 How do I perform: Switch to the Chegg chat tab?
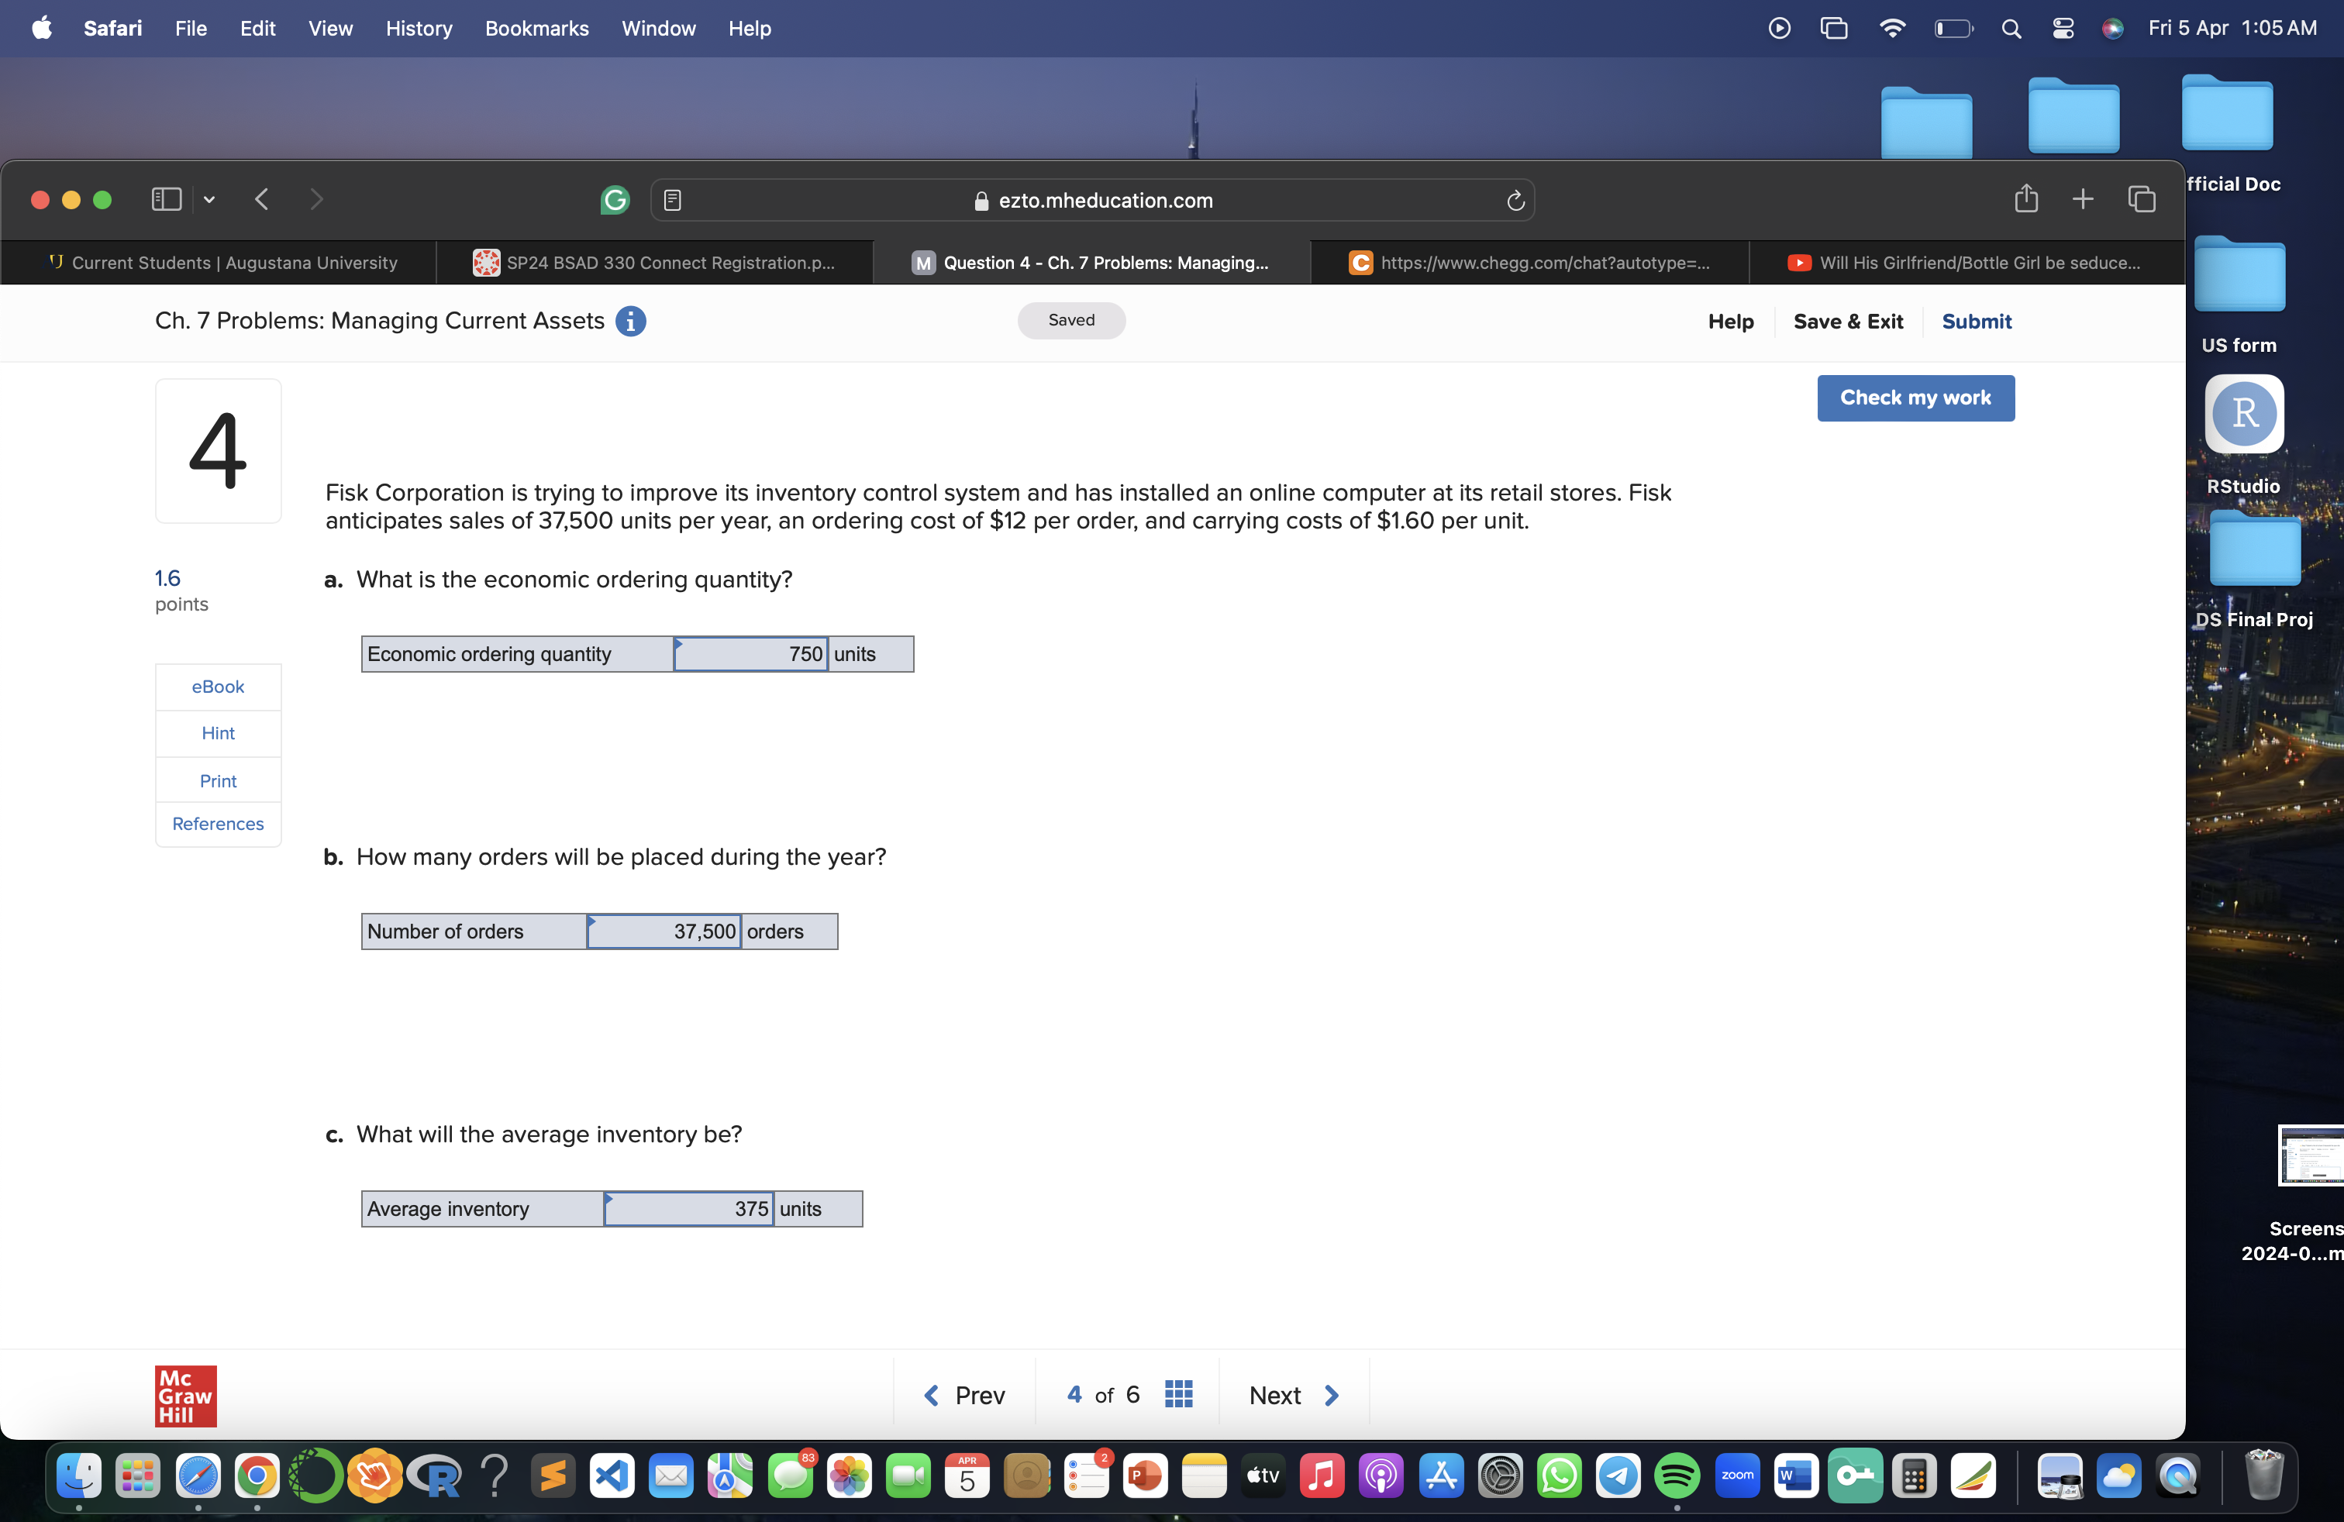[x=1525, y=262]
